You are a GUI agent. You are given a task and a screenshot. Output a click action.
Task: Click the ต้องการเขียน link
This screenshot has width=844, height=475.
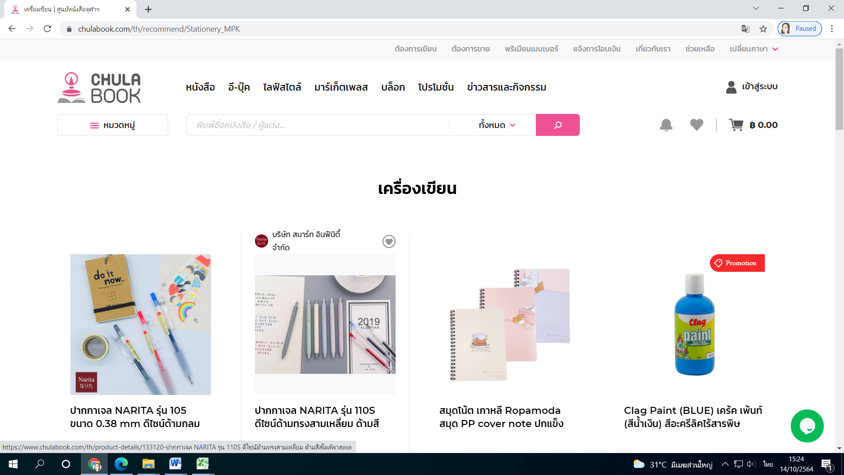click(x=415, y=49)
